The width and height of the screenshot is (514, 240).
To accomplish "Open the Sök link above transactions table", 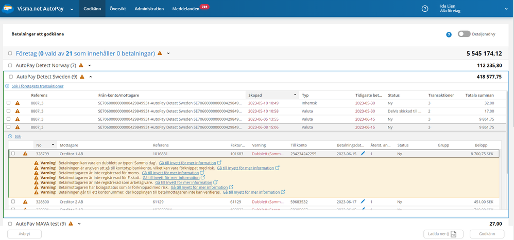I will coord(18,136).
